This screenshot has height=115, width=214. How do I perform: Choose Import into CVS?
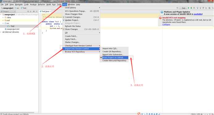click(114, 49)
